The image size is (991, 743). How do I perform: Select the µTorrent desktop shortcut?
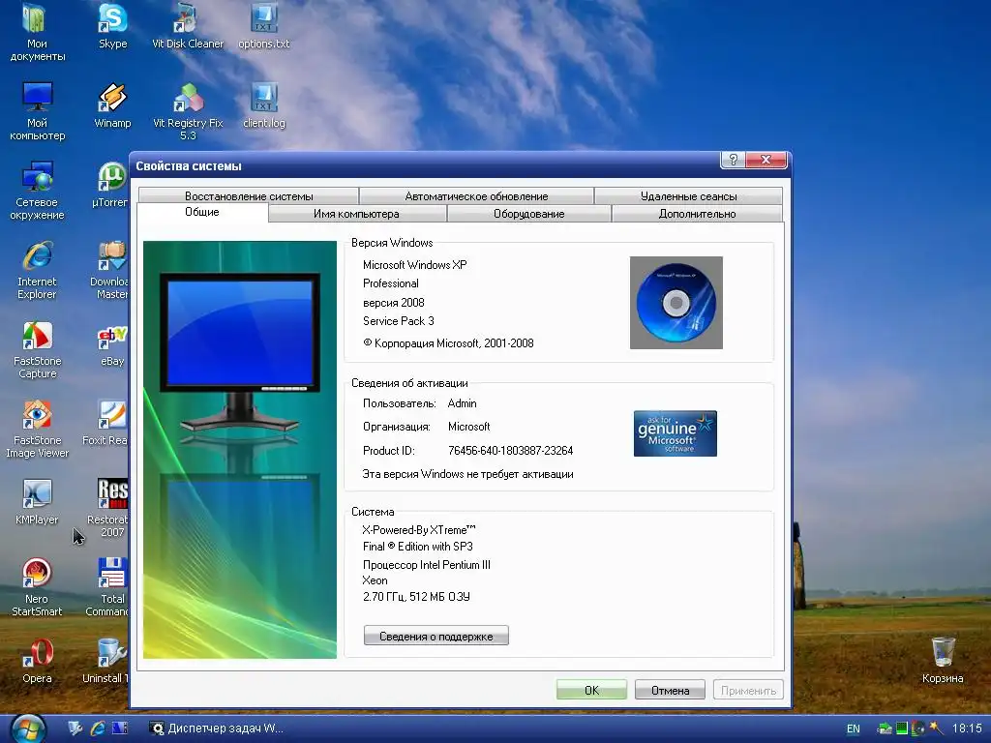pos(111,185)
